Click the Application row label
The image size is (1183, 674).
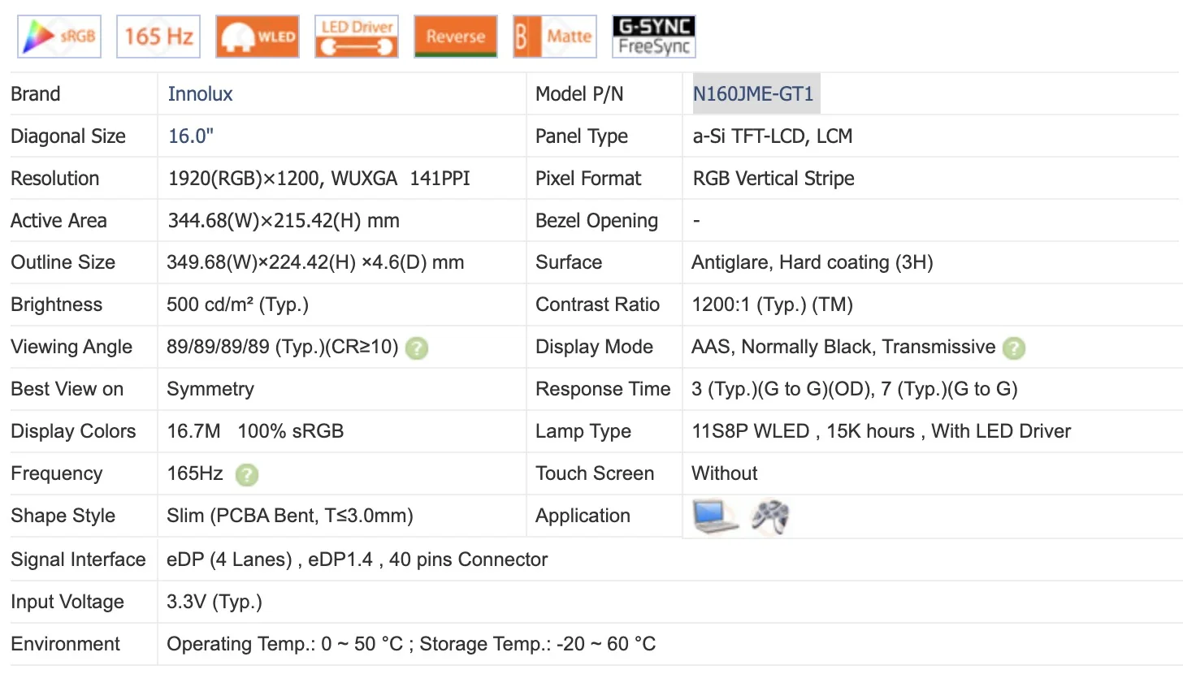pos(583,516)
